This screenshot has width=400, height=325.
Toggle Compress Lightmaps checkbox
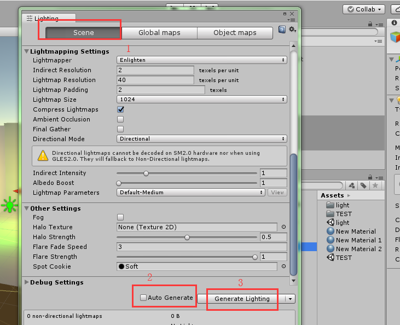tap(120, 109)
